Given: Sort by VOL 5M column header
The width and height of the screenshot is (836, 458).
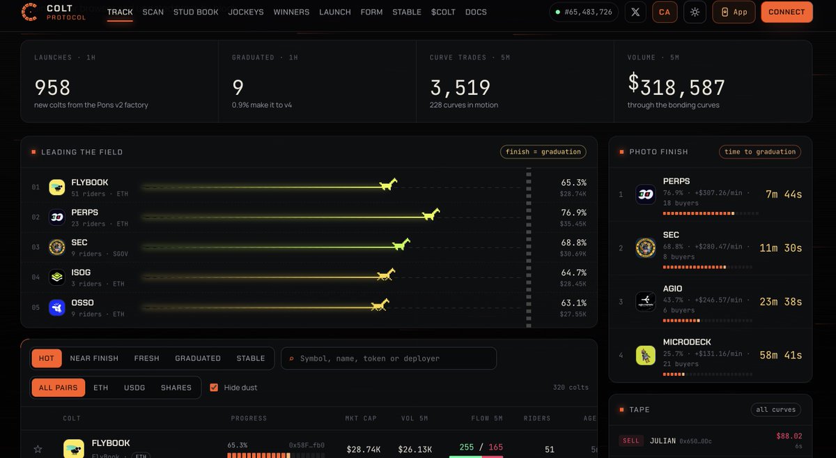Looking at the screenshot, I should pyautogui.click(x=414, y=418).
